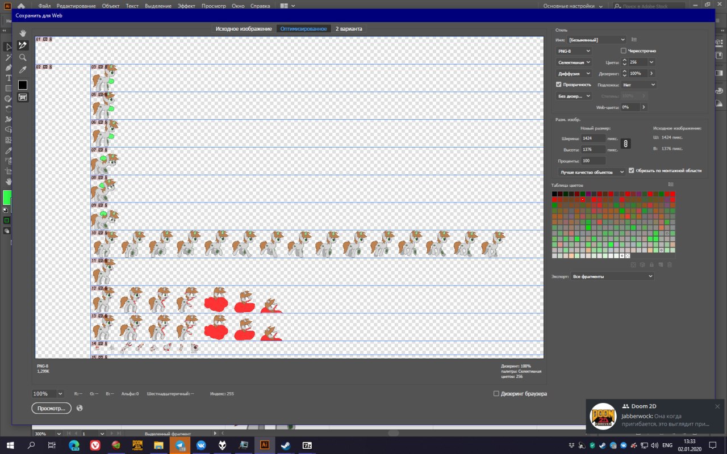727x454 pixels.
Task: Select the Hand tool in Save for Web dialog
Action: click(23, 33)
